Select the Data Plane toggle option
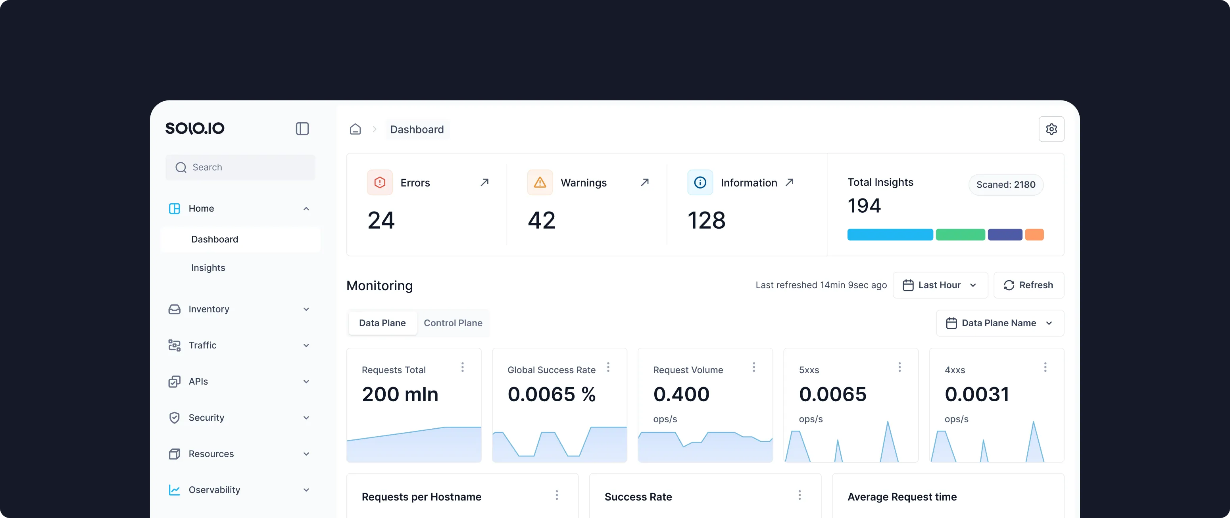 (x=382, y=323)
